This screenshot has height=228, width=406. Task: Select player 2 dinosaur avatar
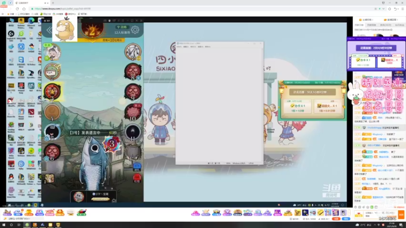[53, 71]
